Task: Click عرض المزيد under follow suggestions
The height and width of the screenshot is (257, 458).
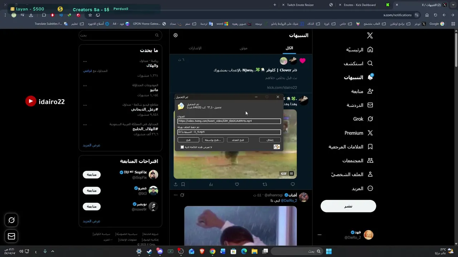Action: [92, 221]
